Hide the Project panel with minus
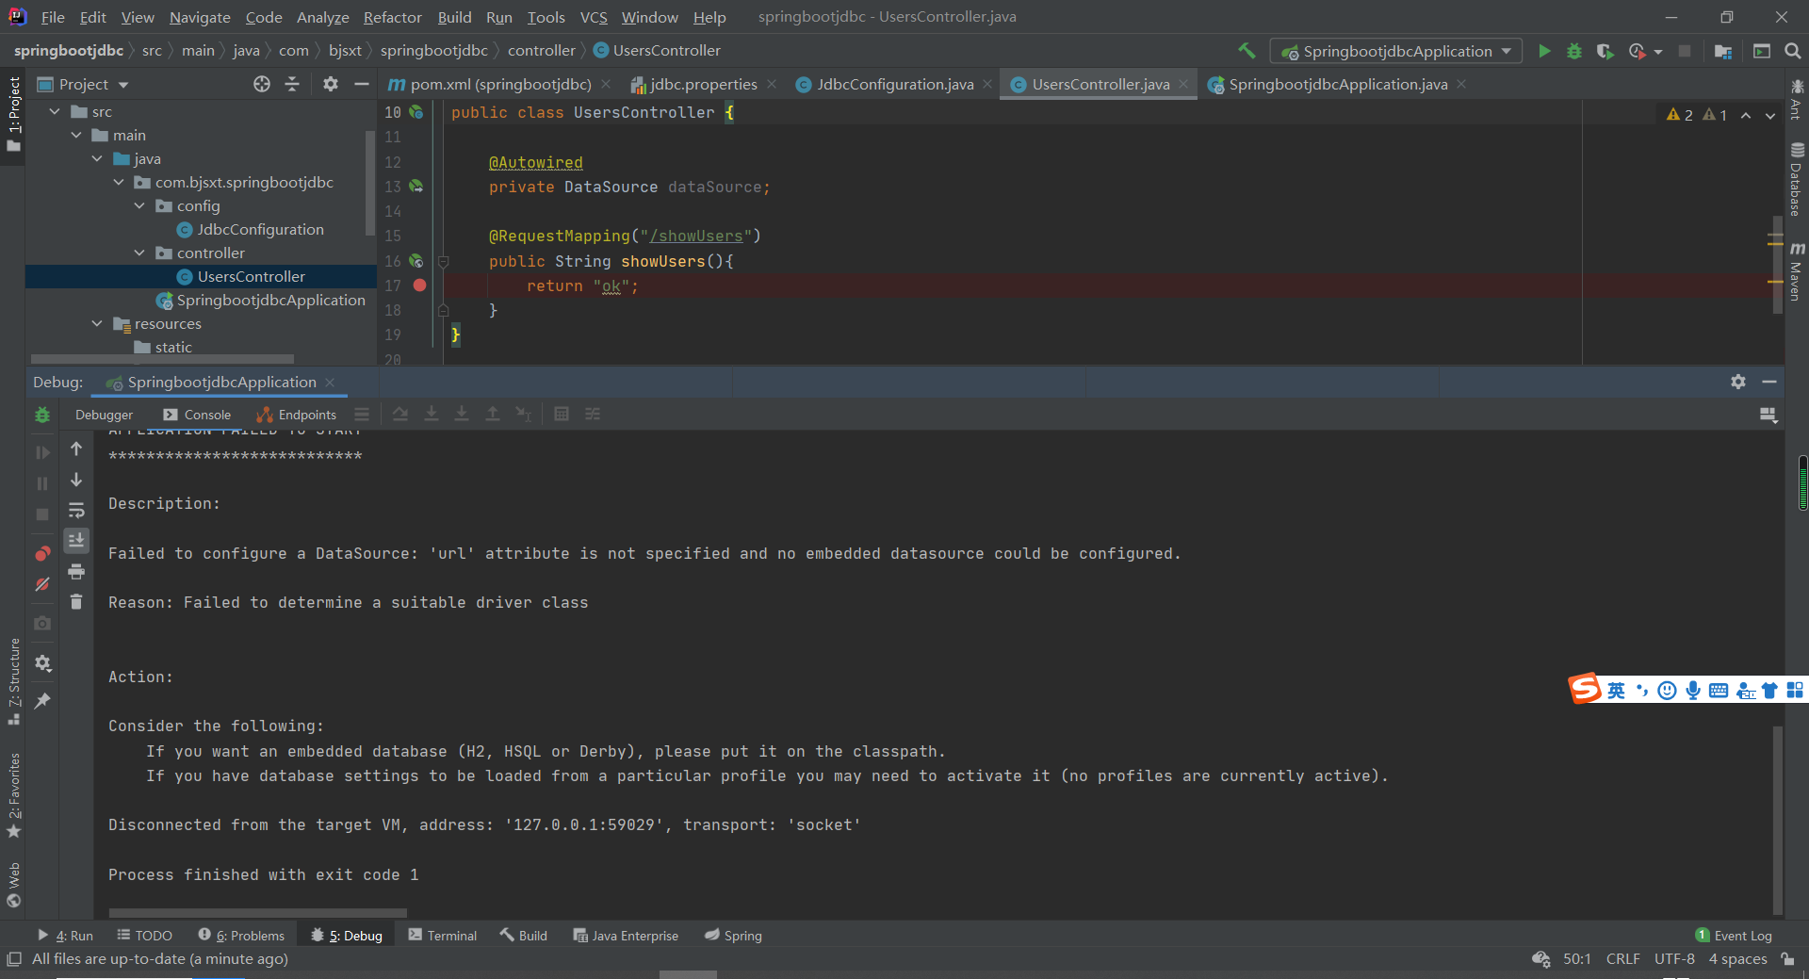This screenshot has height=979, width=1809. point(361,84)
